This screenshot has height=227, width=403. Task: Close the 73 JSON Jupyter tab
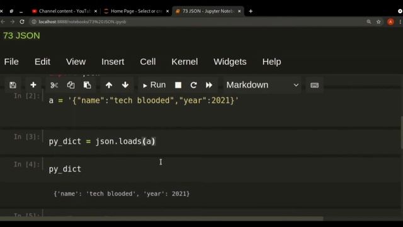[239, 11]
